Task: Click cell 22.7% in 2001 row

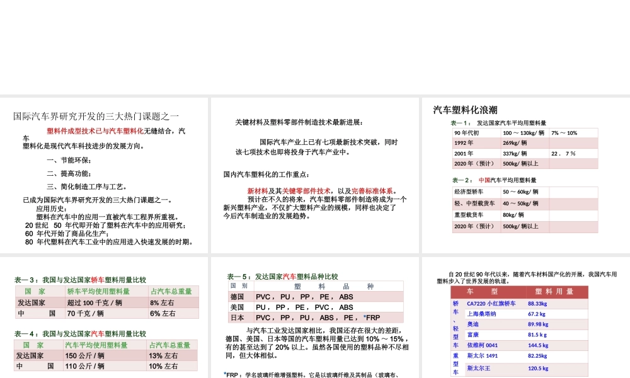Action: pyautogui.click(x=573, y=154)
